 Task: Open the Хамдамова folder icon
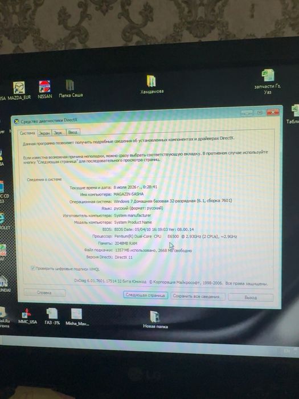point(152,84)
